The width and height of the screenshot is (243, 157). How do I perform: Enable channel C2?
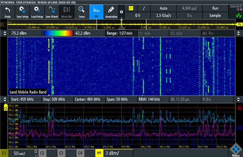tap(42, 153)
